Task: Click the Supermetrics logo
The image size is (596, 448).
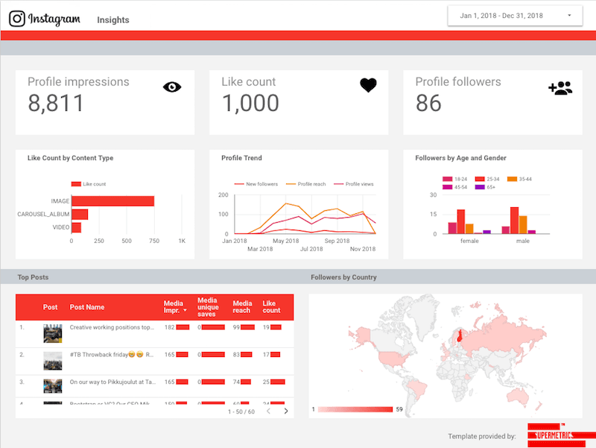Action: pos(562,435)
